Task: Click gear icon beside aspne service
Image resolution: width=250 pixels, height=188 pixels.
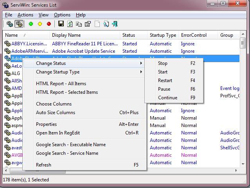Action: 7,125
